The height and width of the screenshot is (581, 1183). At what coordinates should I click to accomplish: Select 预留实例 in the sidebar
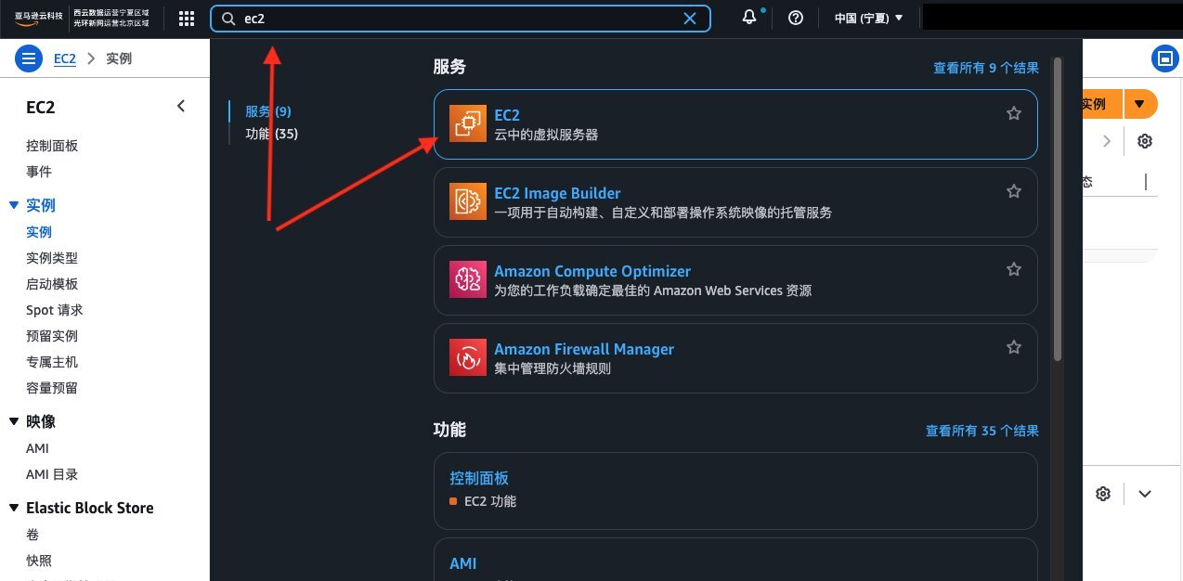(52, 336)
